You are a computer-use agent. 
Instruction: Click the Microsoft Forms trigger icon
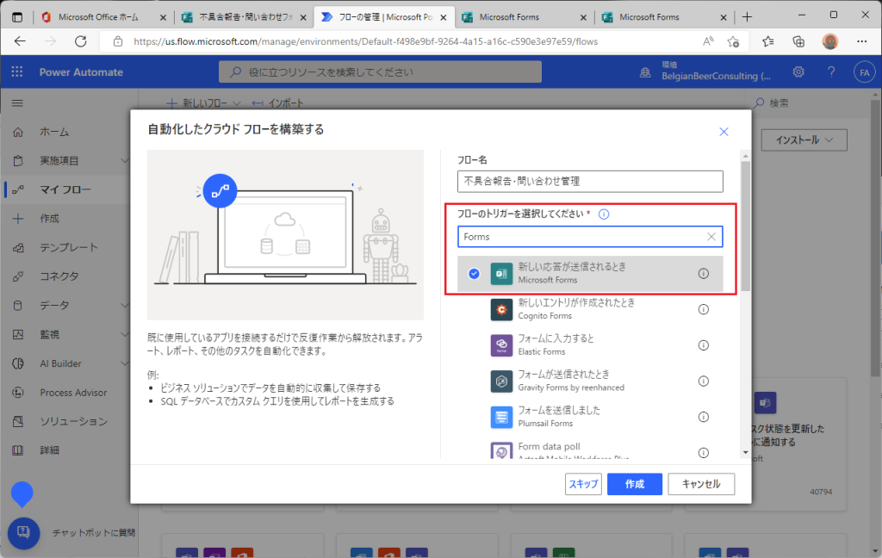(501, 274)
